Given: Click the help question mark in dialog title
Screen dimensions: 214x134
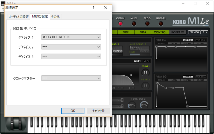Looking at the screenshot, I should [93, 8].
